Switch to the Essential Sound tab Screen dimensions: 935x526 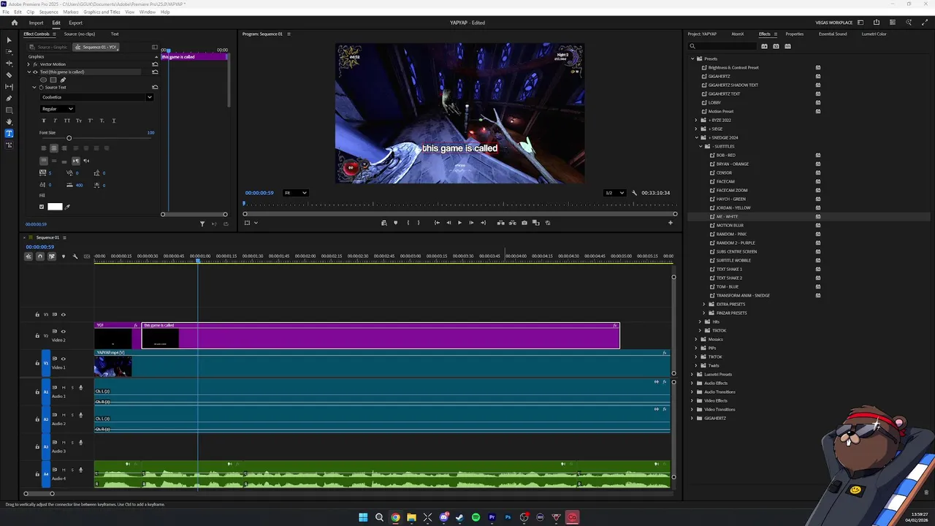pyautogui.click(x=833, y=34)
